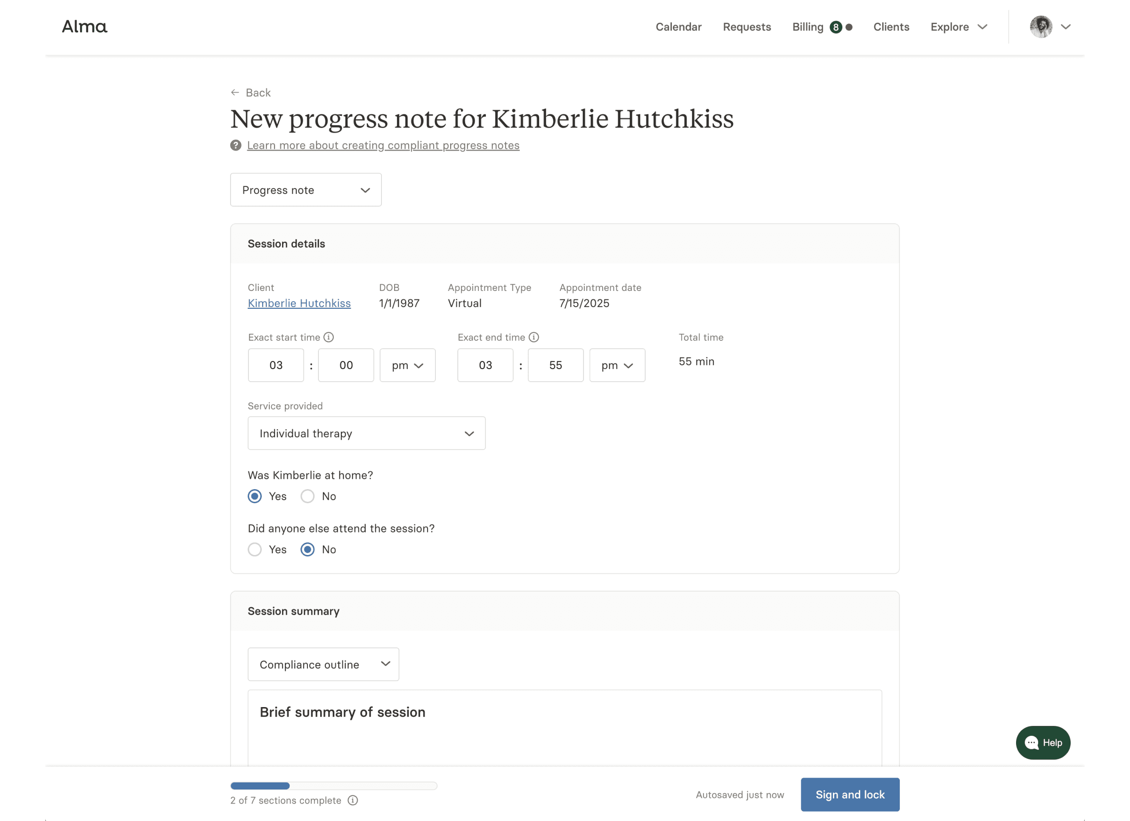Select Yes for Kimberlie at home
This screenshot has width=1130, height=821.
(x=255, y=496)
